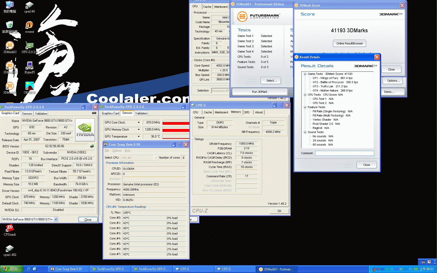Switch to the Sensors tab in left GPU-Z window

click(x=27, y=114)
